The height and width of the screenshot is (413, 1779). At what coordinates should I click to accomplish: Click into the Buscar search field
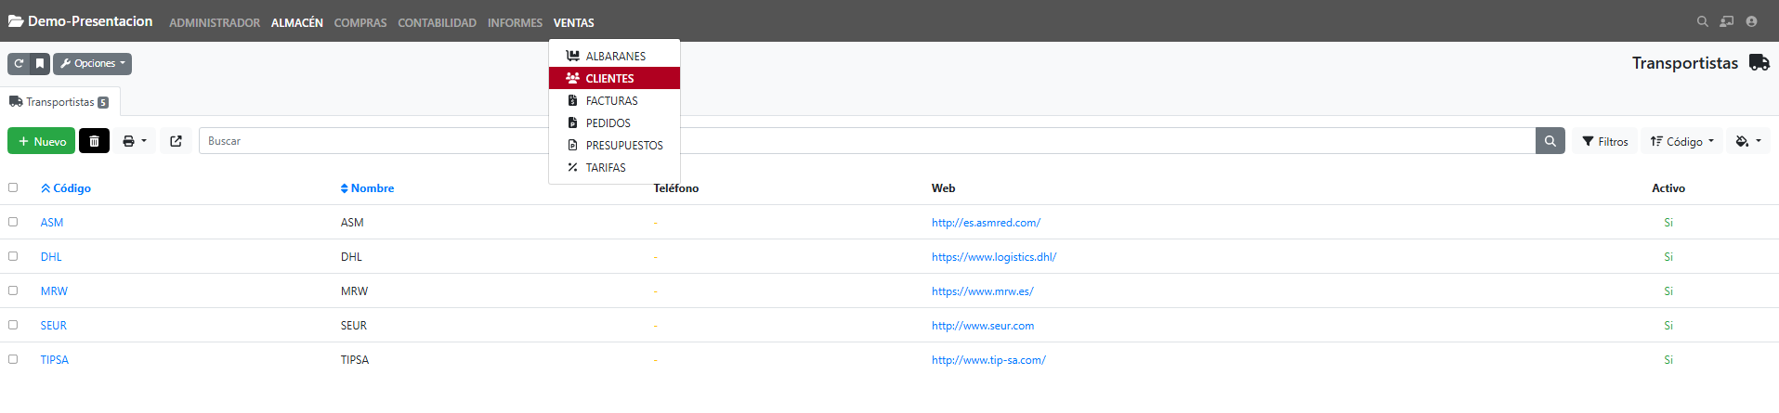(x=372, y=141)
